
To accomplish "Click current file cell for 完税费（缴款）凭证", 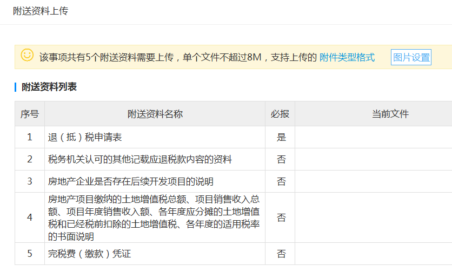I will (373, 254).
